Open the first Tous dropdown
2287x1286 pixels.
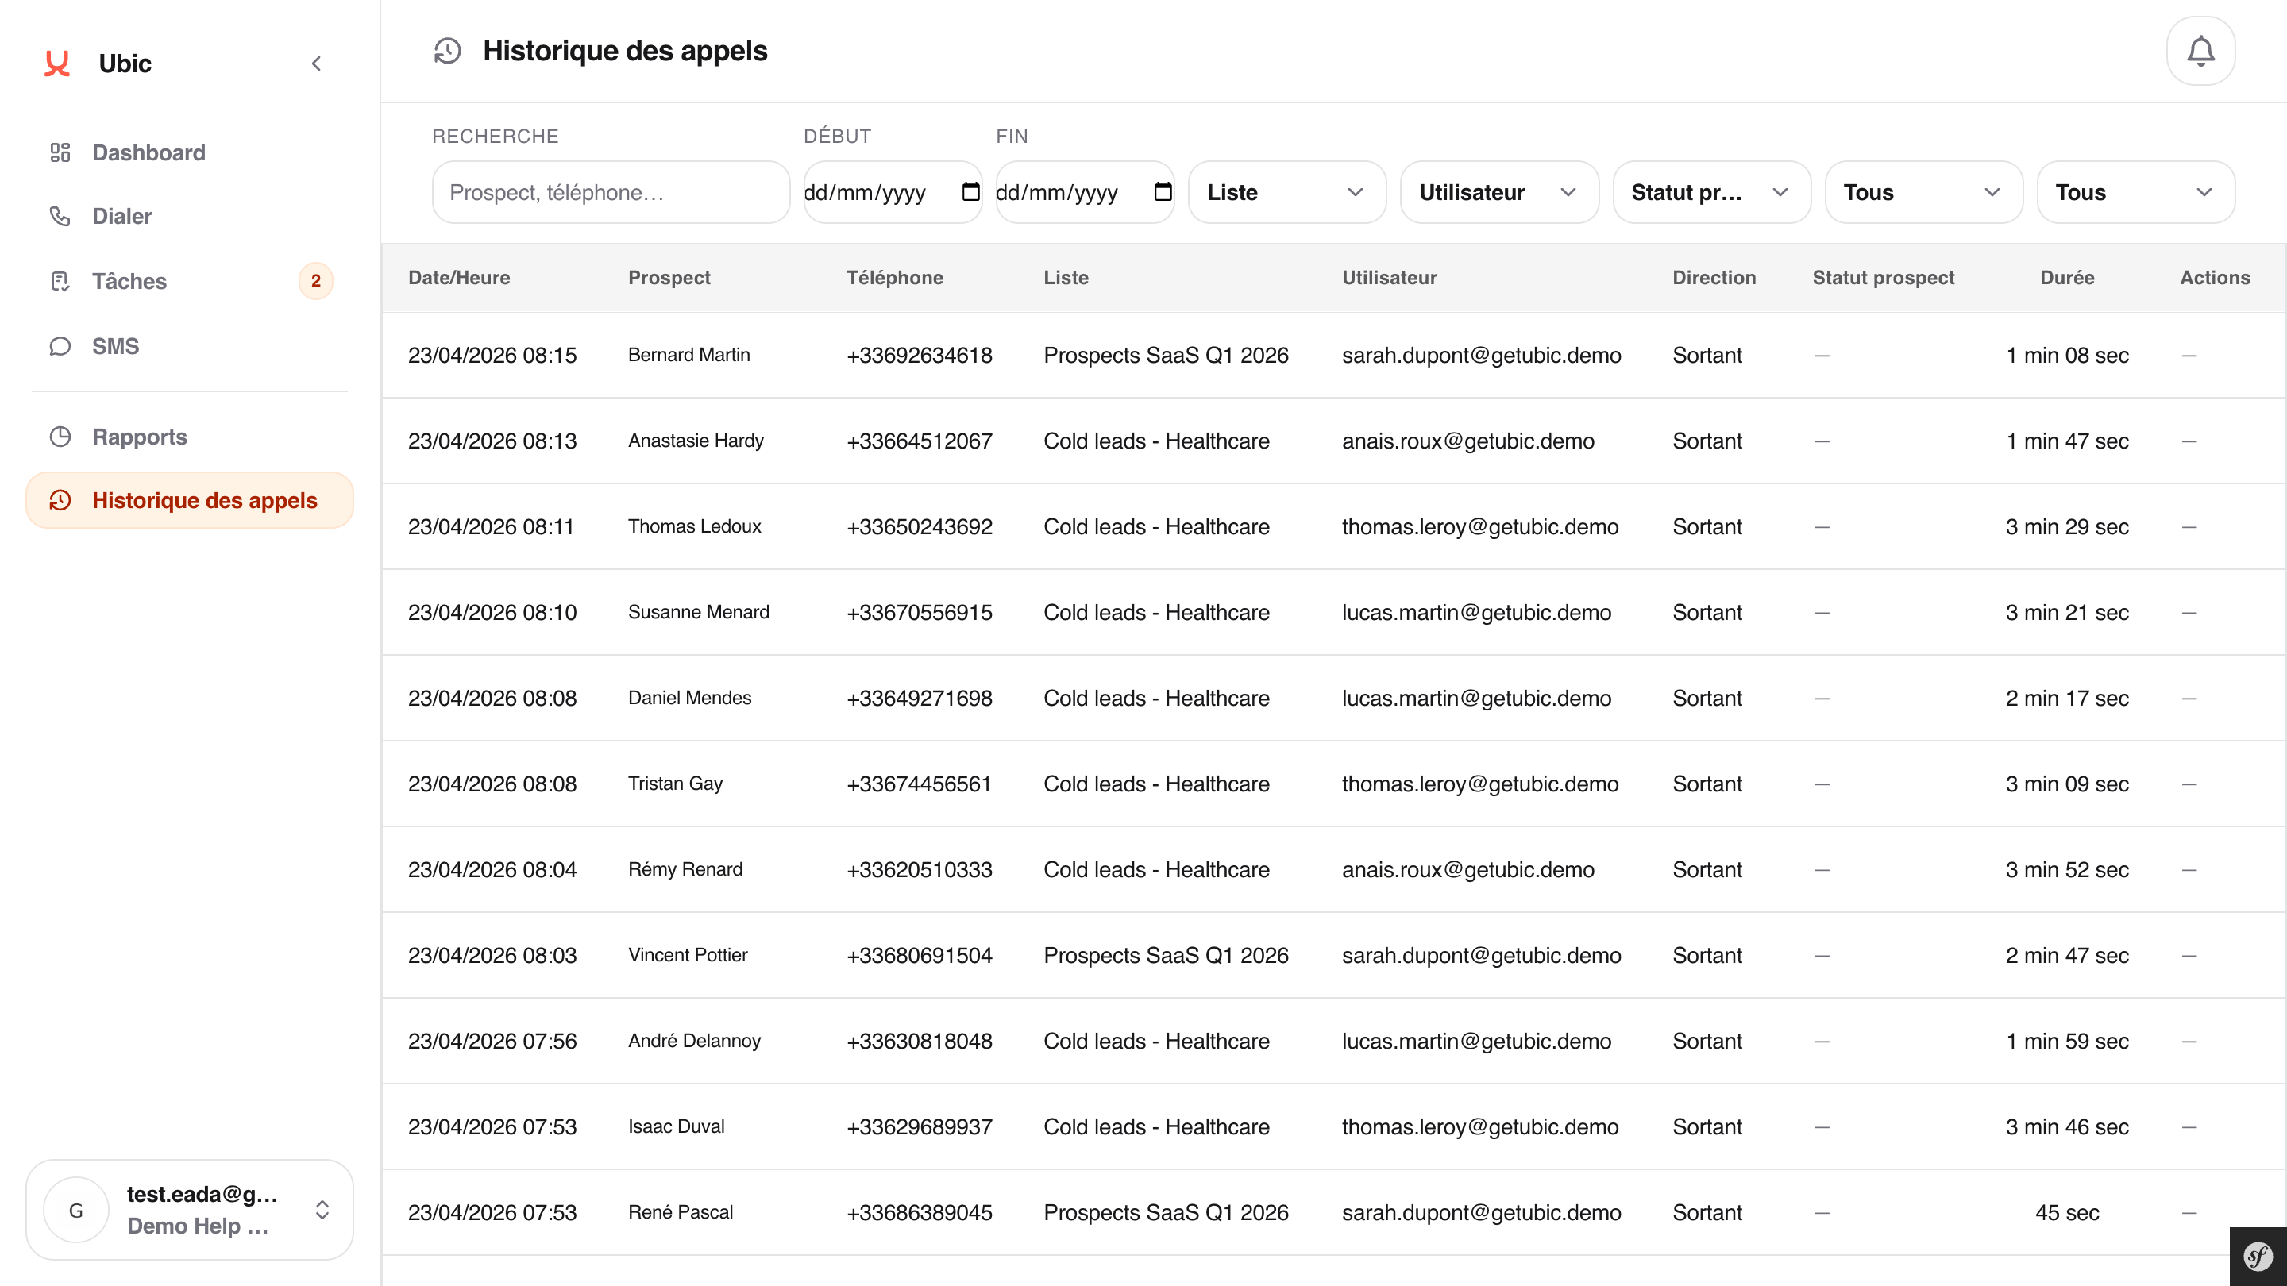(1923, 191)
